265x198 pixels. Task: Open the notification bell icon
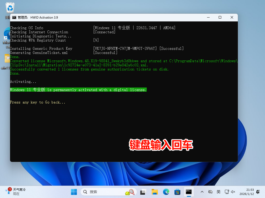point(258,192)
